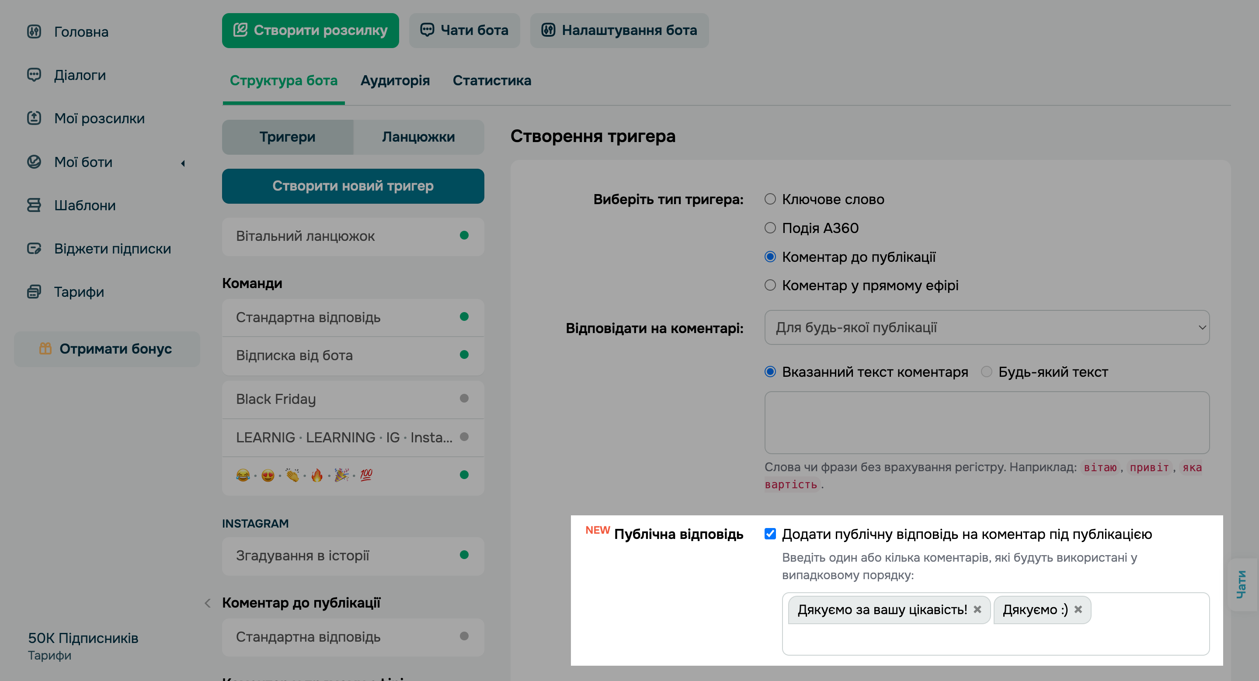Switch to the Аудиторія tab
Viewport: 1259px width, 681px height.
395,80
